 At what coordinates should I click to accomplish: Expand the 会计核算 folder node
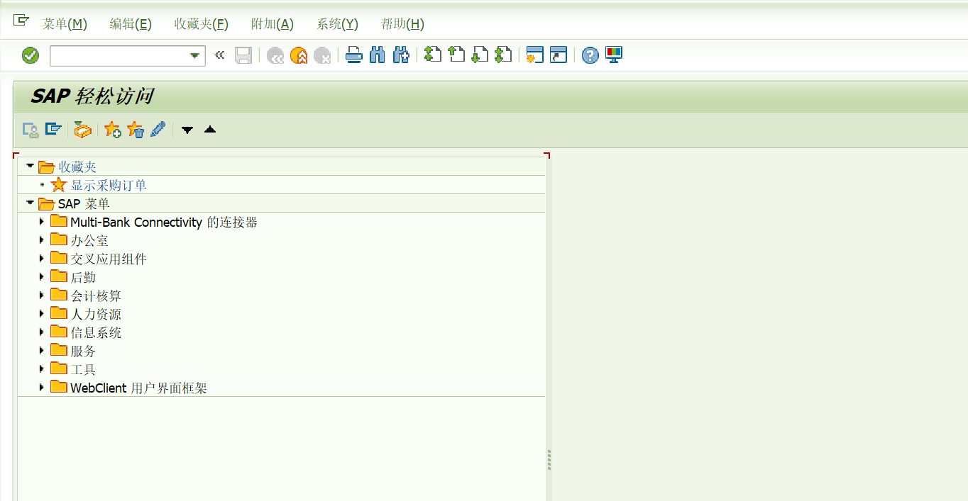point(43,295)
